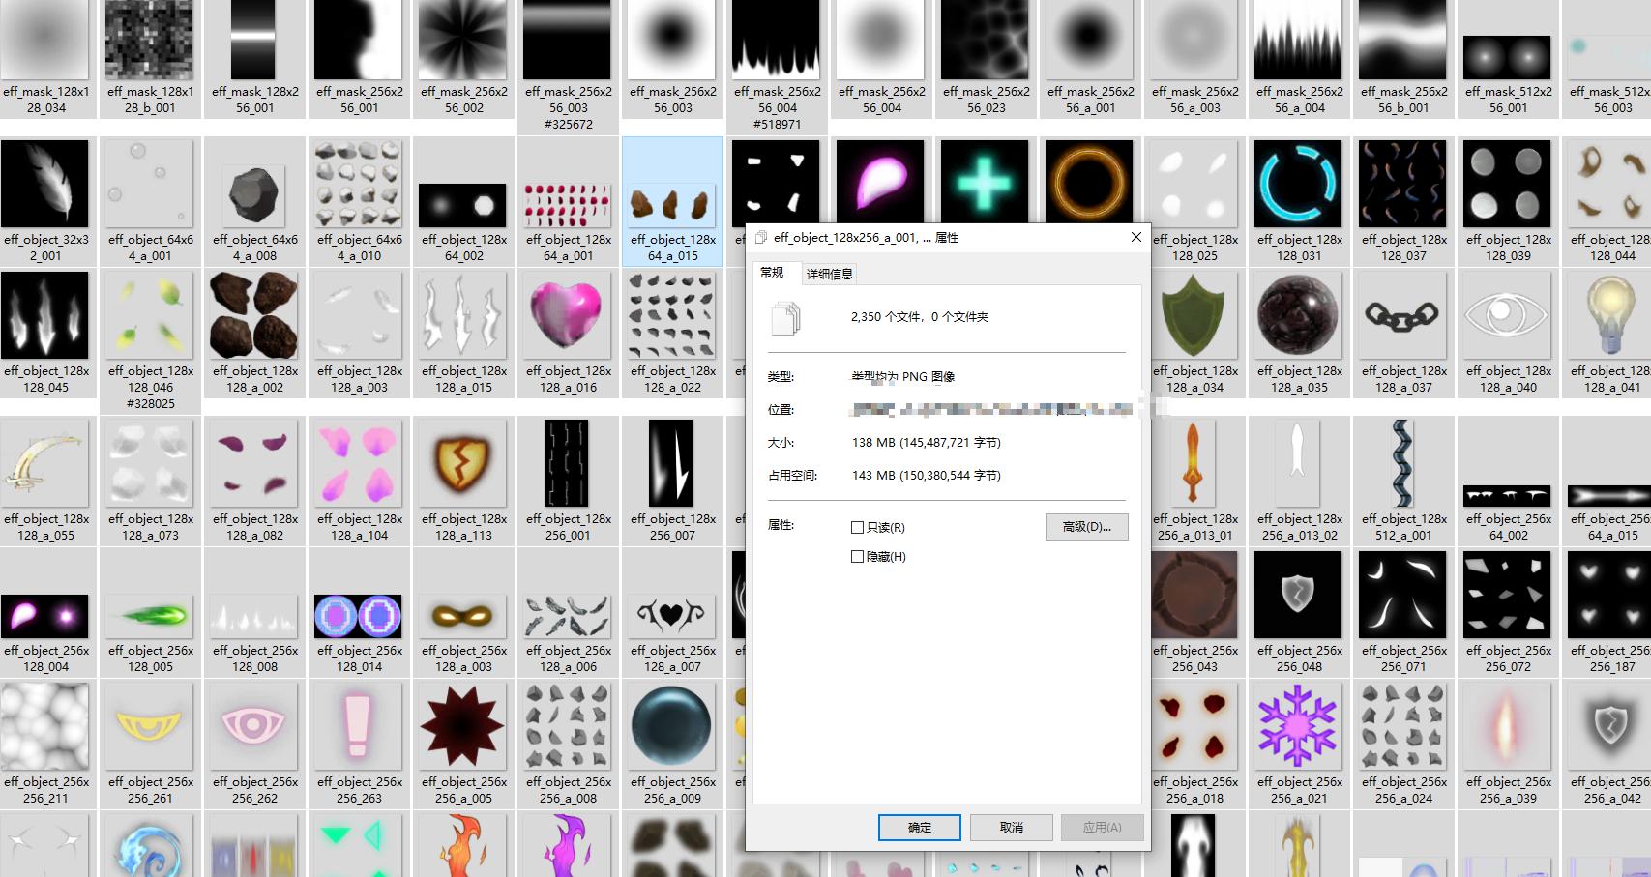
Task: Click file name label eff_object_256x256_072
Action: 1509,658
